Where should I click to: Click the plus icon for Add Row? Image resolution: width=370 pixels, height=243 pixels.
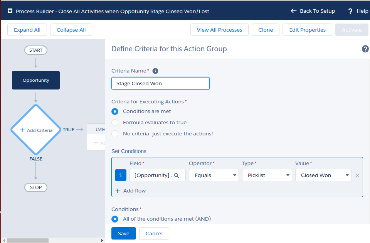(118, 191)
